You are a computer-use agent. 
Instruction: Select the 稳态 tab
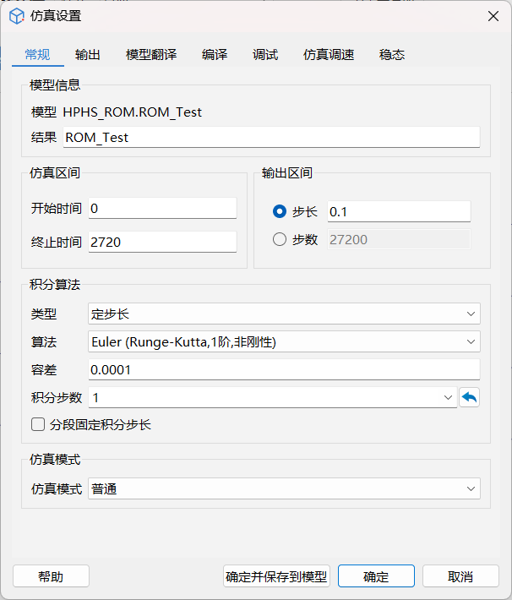pyautogui.click(x=392, y=55)
